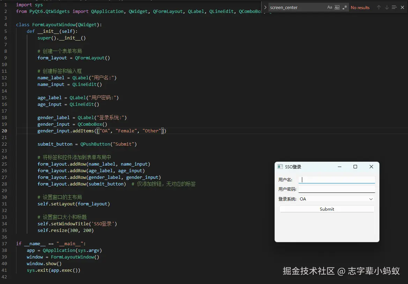Click the Submit button in SSO登录

(x=327, y=209)
